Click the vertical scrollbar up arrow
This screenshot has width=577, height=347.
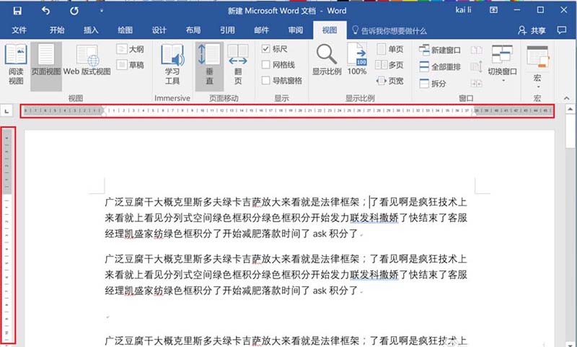571,109
